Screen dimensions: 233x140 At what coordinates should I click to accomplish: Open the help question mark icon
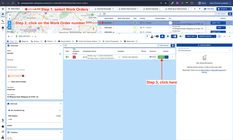pos(3,126)
